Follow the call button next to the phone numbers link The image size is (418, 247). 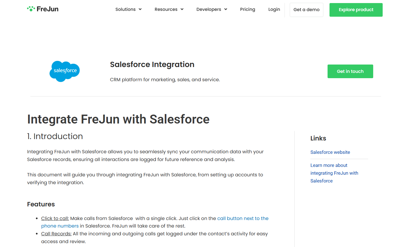(155, 222)
